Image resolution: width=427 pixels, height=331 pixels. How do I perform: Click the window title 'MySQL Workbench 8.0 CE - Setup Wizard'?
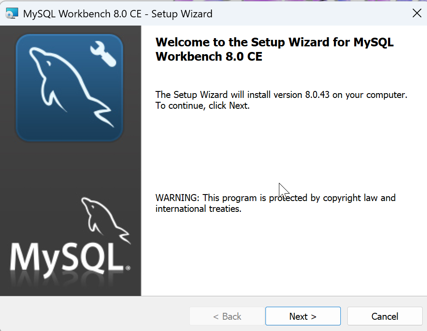(117, 14)
